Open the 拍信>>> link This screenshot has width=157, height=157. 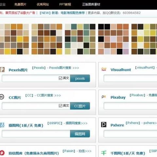point(85,151)
